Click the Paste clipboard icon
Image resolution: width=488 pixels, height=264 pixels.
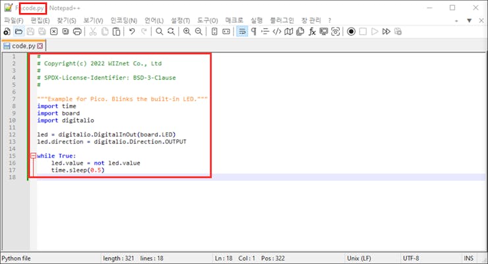(x=117, y=32)
